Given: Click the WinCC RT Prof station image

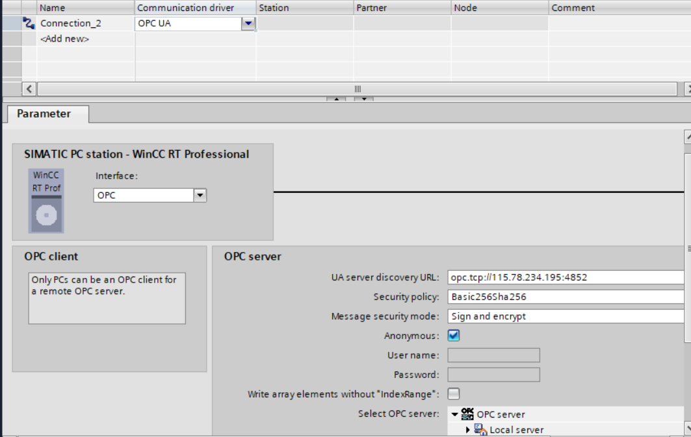Looking at the screenshot, I should tap(46, 201).
